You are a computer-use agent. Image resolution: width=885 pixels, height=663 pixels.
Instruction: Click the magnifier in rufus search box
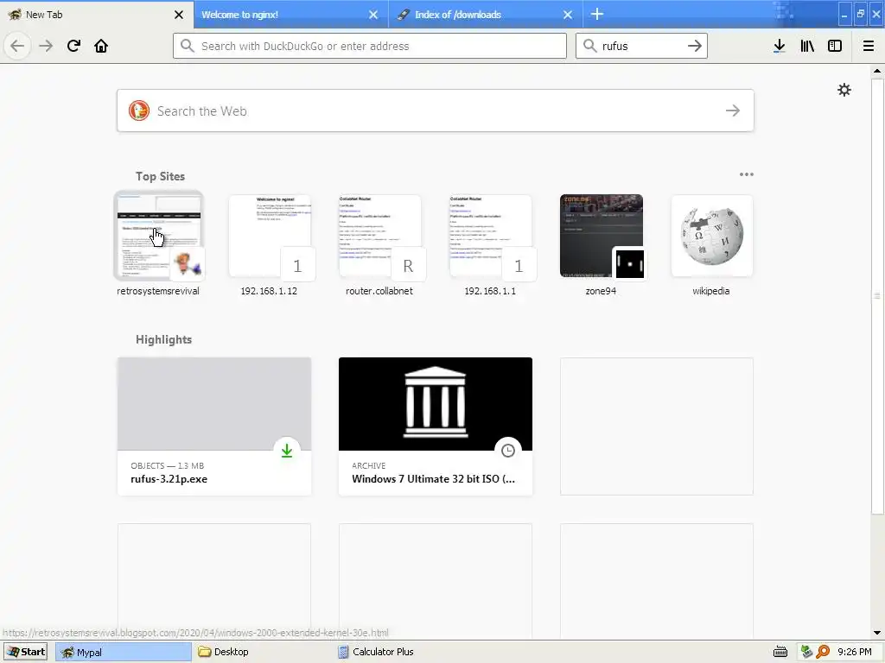coord(589,46)
